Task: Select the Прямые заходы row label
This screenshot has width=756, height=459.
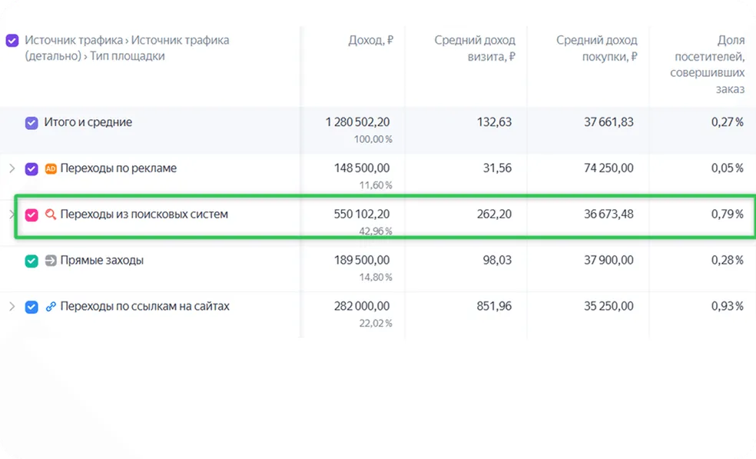Action: pos(101,261)
